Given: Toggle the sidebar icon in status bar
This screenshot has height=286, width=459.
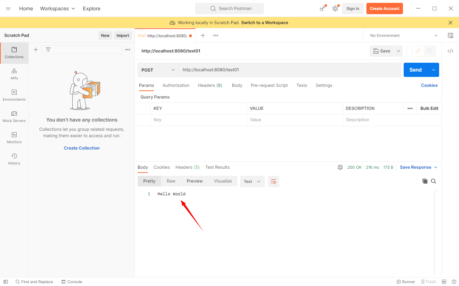Looking at the screenshot, I should 6,282.
